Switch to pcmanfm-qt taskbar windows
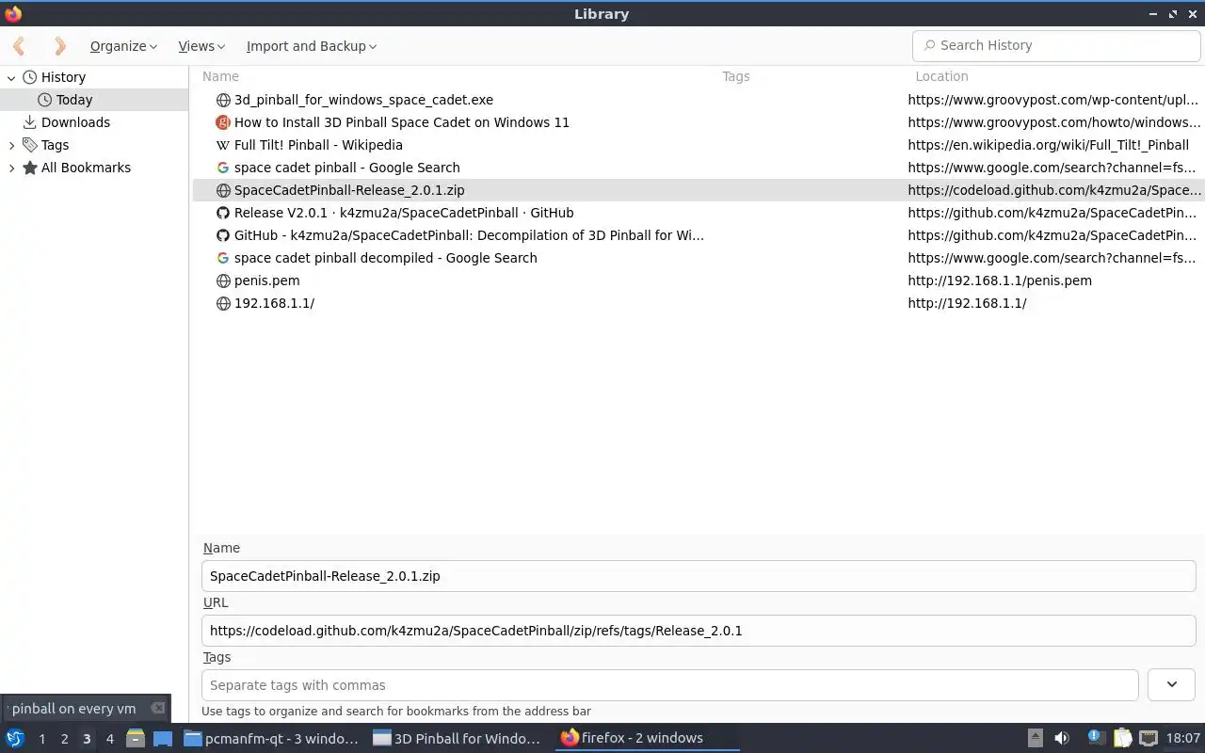This screenshot has height=753, width=1205. 271,738
